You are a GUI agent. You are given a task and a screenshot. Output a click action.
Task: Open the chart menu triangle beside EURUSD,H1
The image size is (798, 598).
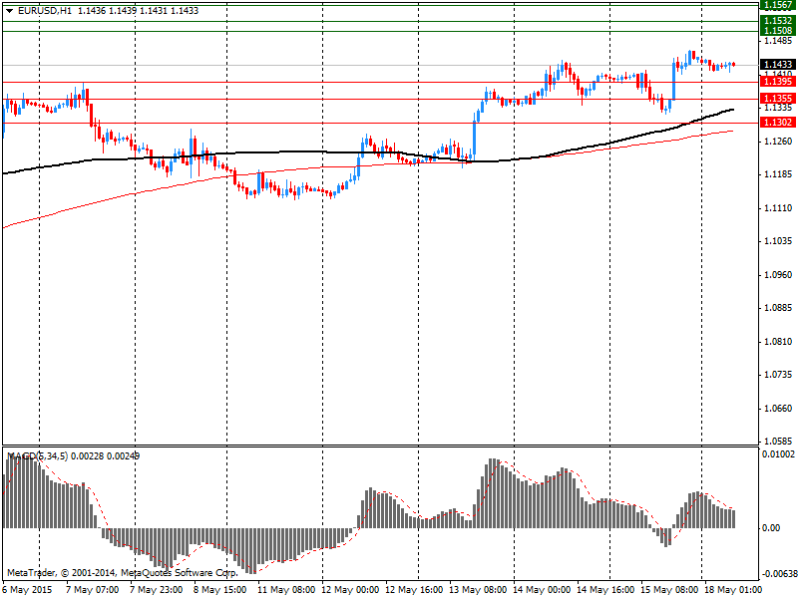point(10,11)
